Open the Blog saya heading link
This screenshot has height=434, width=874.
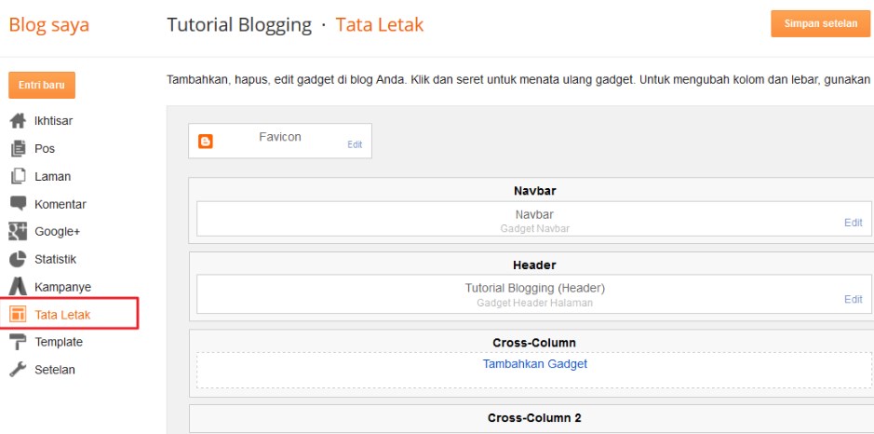(49, 25)
